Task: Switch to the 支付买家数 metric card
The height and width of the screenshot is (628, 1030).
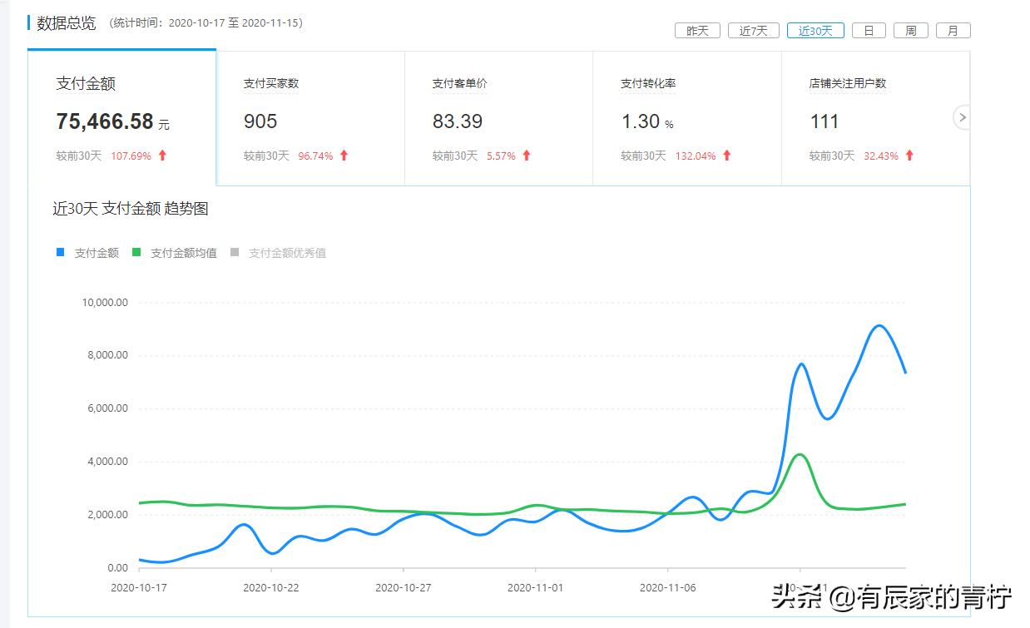Action: 309,116
